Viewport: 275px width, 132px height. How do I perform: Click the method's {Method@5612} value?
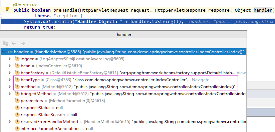pyautogui.click(x=57, y=87)
